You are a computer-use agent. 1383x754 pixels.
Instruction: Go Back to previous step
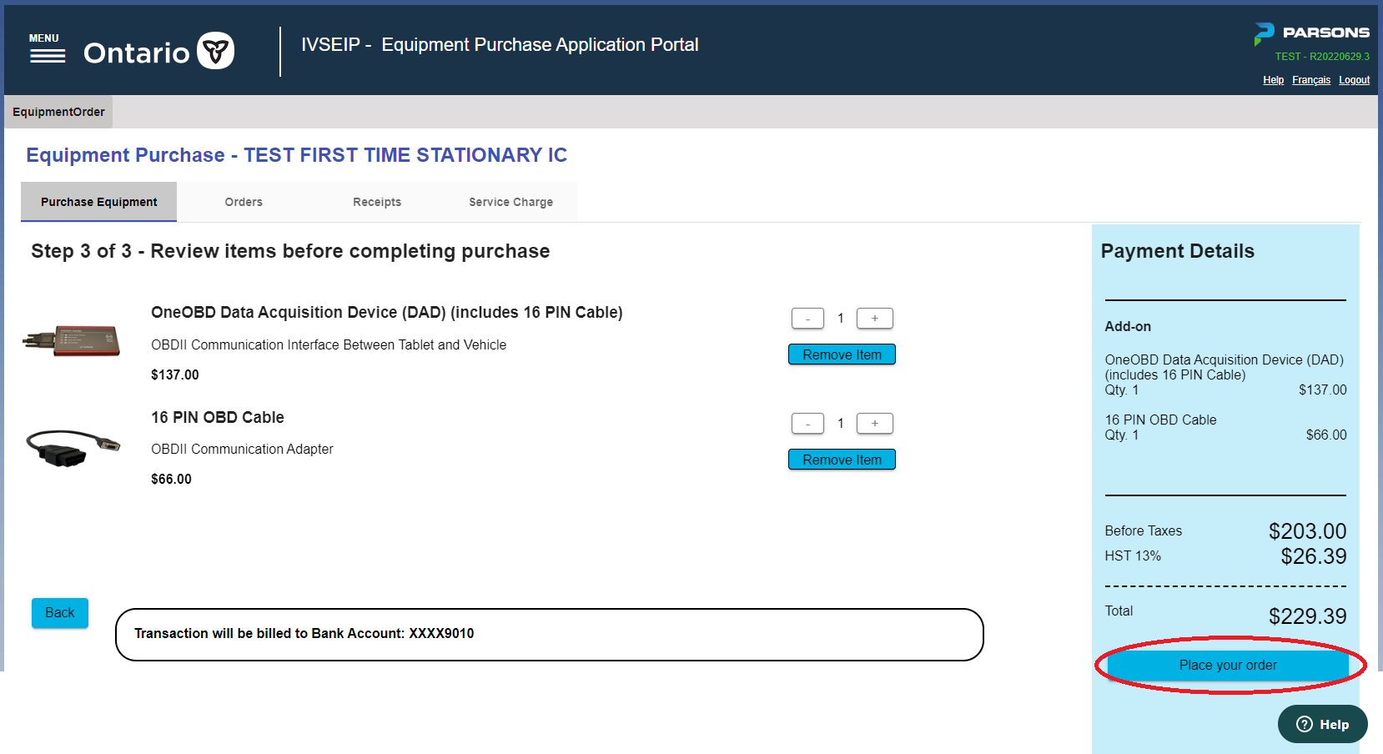(x=60, y=613)
